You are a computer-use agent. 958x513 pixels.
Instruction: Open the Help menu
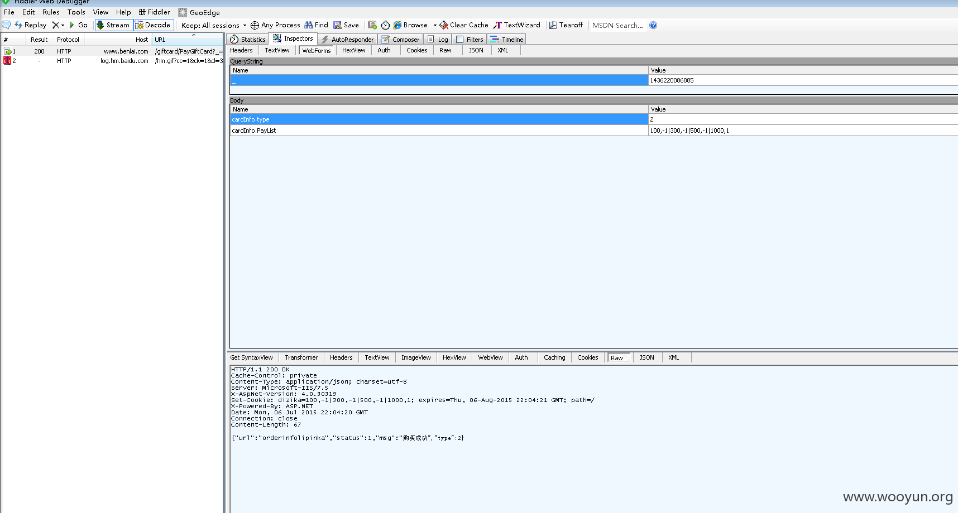click(123, 12)
